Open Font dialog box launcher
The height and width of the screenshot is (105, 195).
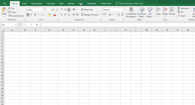pyautogui.click(x=58, y=20)
